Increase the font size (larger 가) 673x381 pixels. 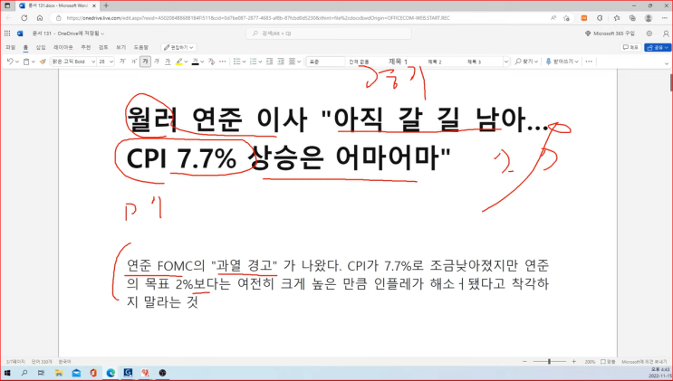click(122, 62)
